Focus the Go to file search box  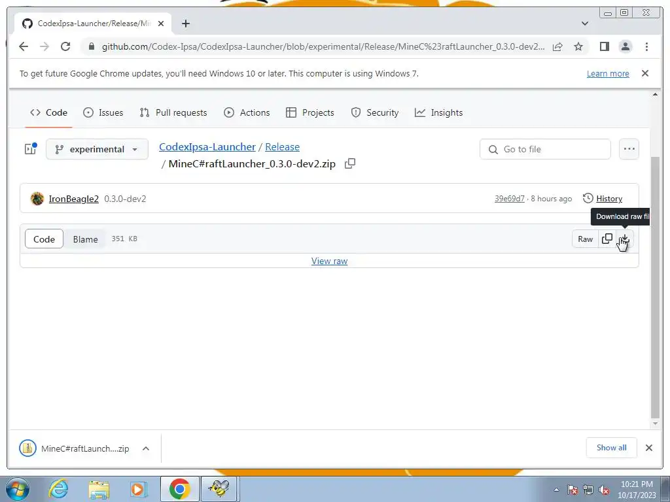point(545,150)
